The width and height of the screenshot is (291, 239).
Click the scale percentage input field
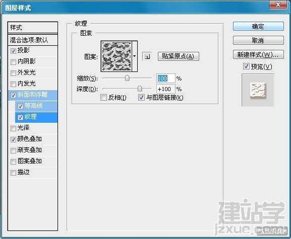click(165, 78)
